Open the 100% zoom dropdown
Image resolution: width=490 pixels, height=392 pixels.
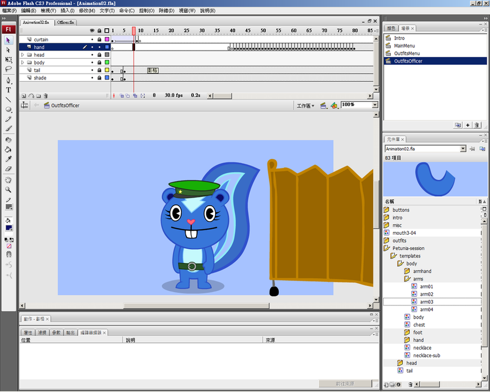pos(375,105)
